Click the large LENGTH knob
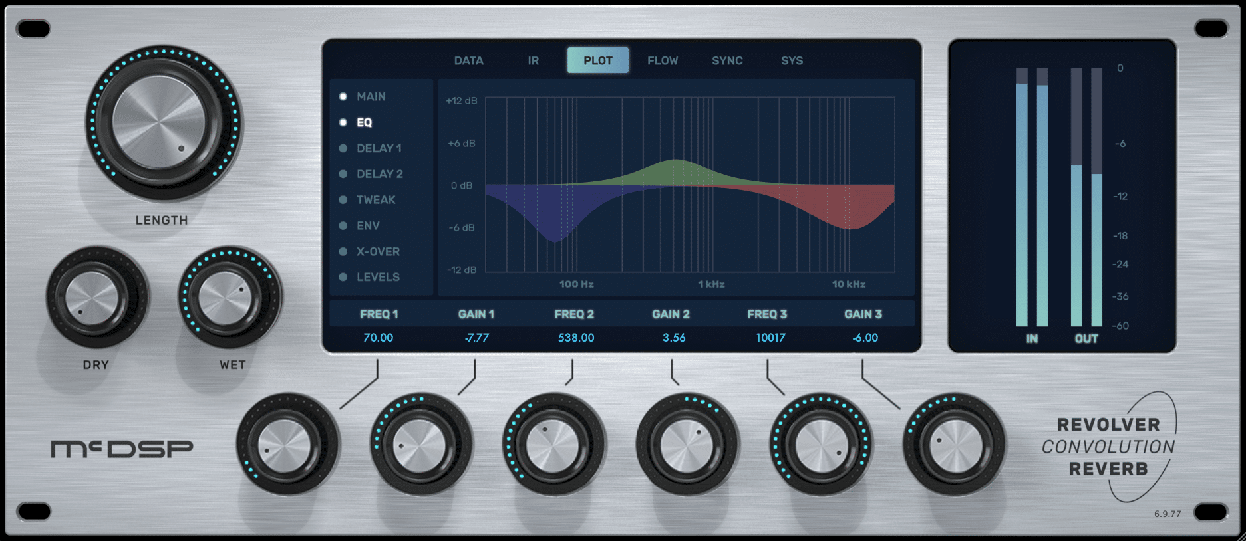This screenshot has width=1246, height=541. [x=160, y=122]
